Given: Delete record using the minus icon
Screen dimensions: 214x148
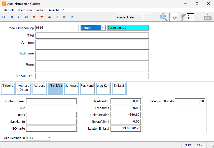Looking at the screenshot, I should click(x=42, y=17).
